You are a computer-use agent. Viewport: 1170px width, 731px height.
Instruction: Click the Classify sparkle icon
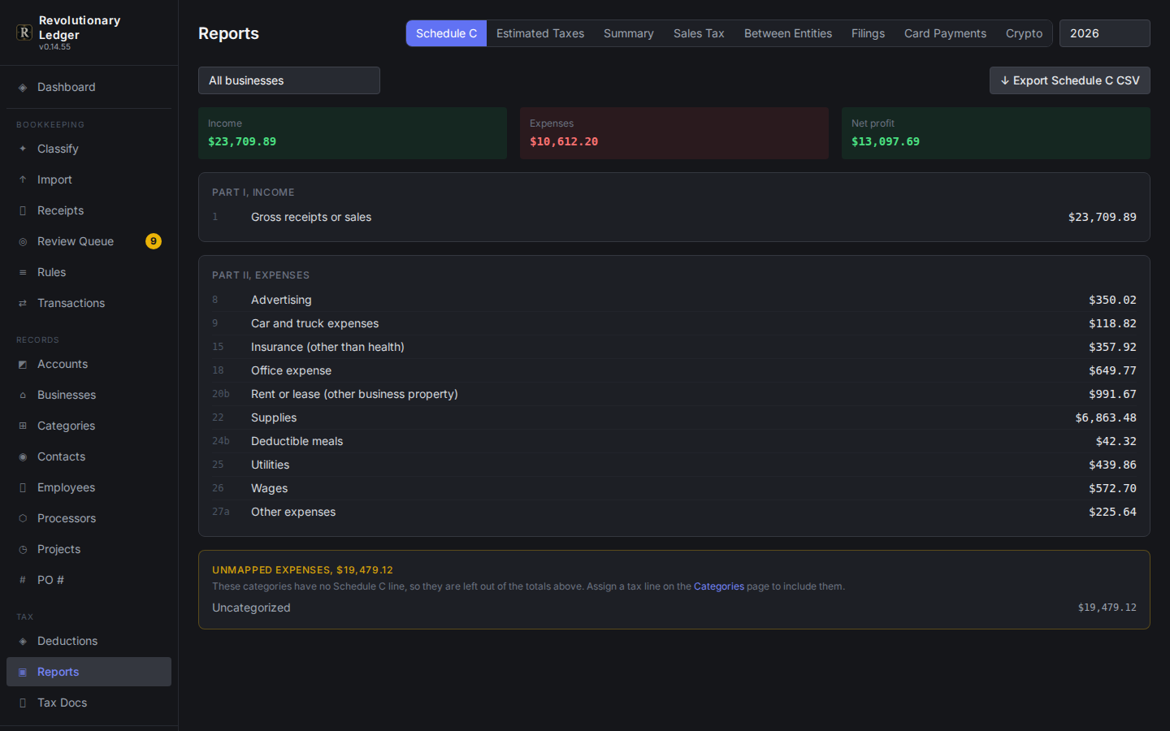23,149
